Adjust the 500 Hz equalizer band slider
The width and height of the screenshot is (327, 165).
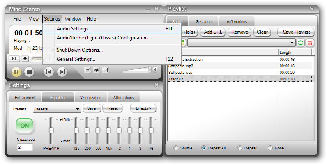(98, 131)
